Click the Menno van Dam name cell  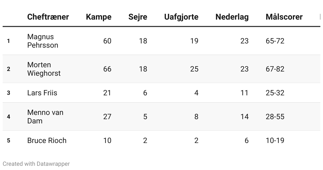pos(45,117)
